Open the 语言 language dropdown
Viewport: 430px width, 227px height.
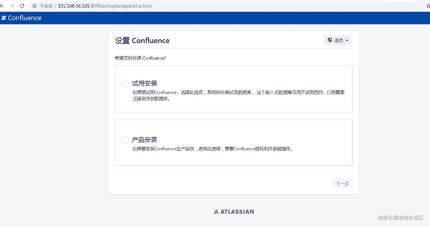pyautogui.click(x=337, y=40)
